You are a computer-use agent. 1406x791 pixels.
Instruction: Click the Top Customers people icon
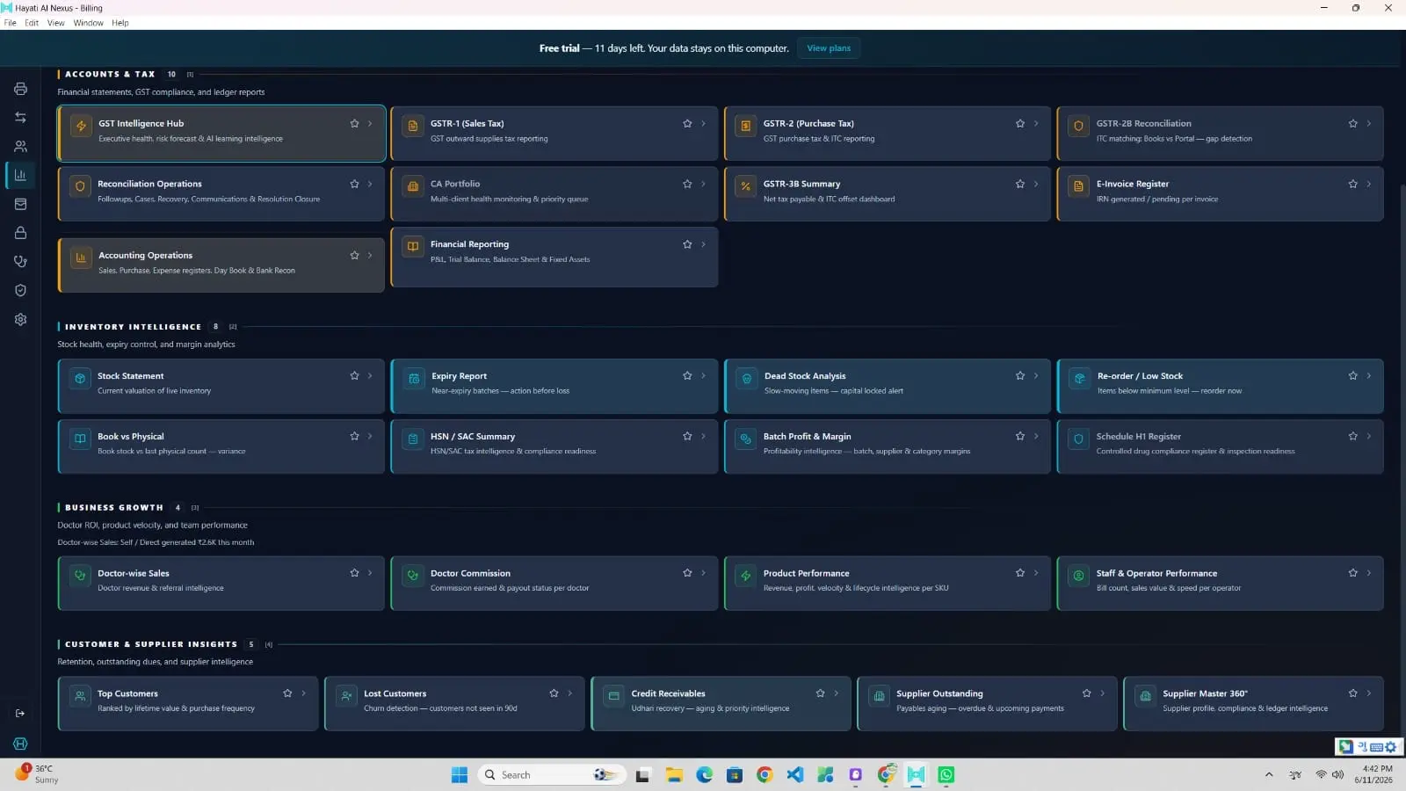[80, 696]
